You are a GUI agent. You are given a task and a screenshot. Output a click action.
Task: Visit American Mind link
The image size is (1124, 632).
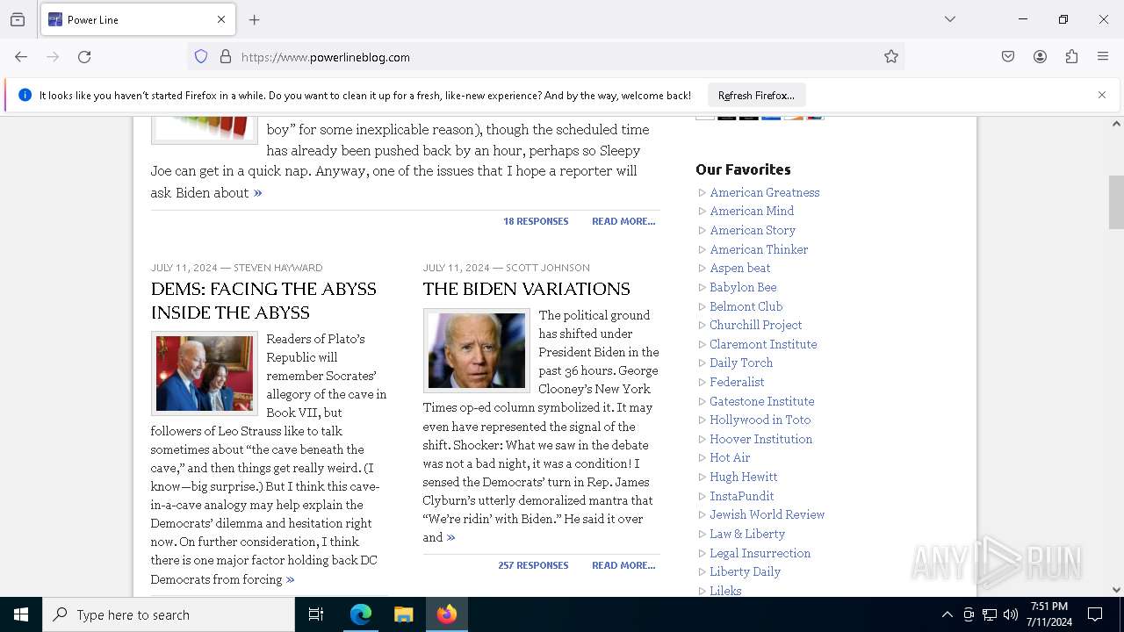[752, 211]
